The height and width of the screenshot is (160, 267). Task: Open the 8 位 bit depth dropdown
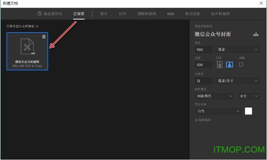(249, 96)
